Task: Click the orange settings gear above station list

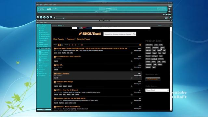Action: pyautogui.click(x=140, y=45)
